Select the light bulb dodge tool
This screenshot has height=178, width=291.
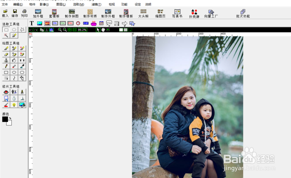click(x=14, y=105)
